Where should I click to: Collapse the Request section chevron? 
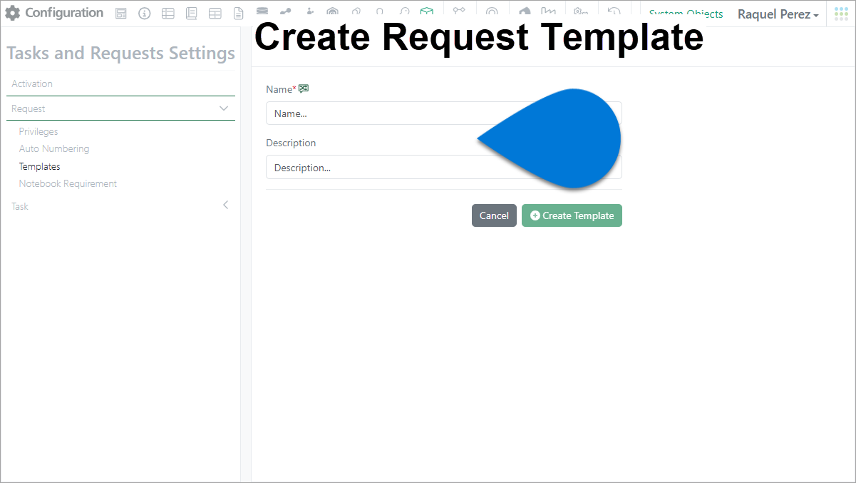(224, 108)
